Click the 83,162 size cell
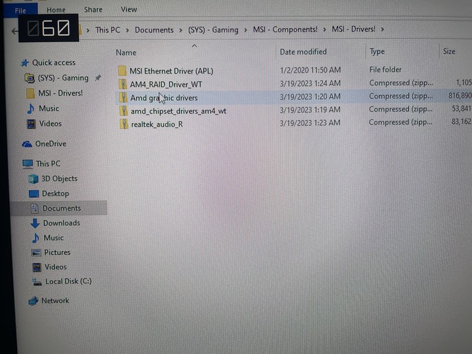 click(462, 122)
